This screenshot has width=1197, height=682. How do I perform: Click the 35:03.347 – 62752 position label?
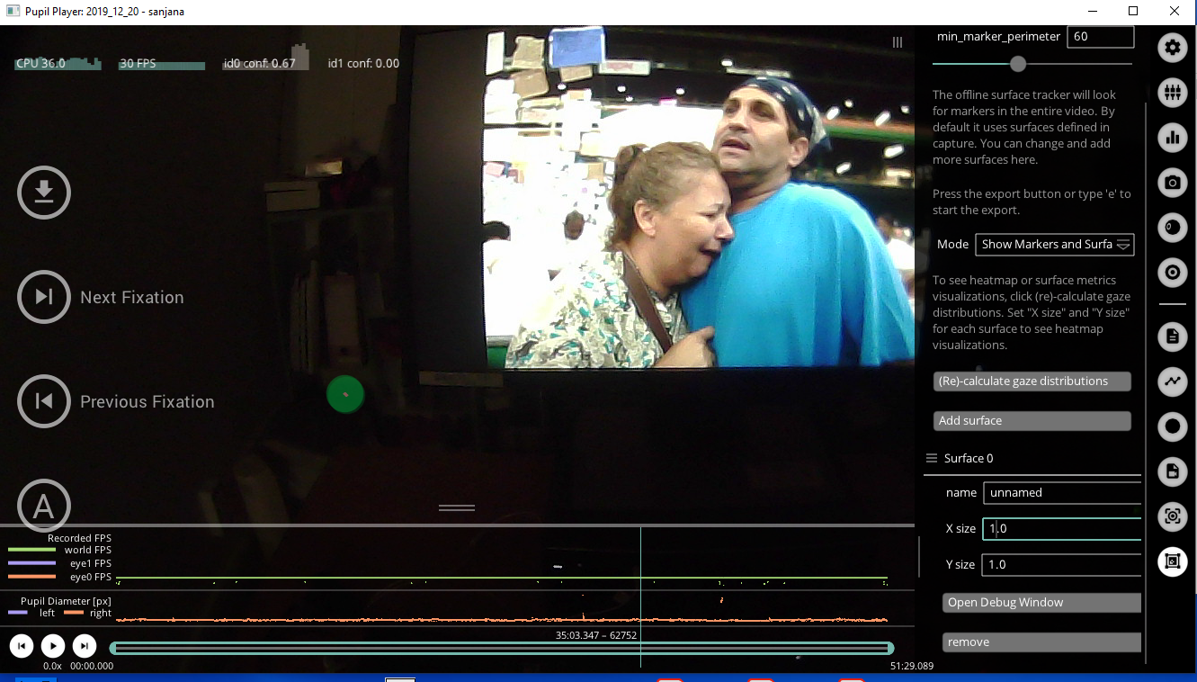click(x=596, y=635)
